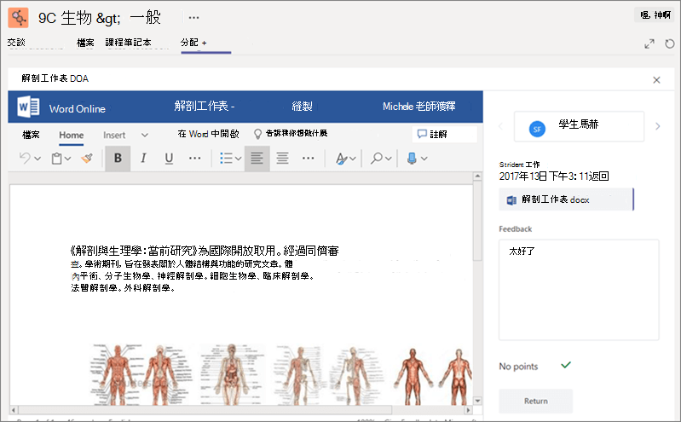Screen dimensions: 681x422
Task: Click the lightbulb Tell Me icon
Action: tap(257, 134)
